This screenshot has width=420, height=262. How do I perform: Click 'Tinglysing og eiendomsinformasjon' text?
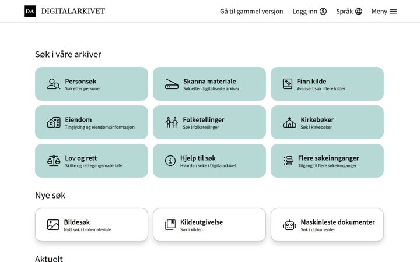100,128
